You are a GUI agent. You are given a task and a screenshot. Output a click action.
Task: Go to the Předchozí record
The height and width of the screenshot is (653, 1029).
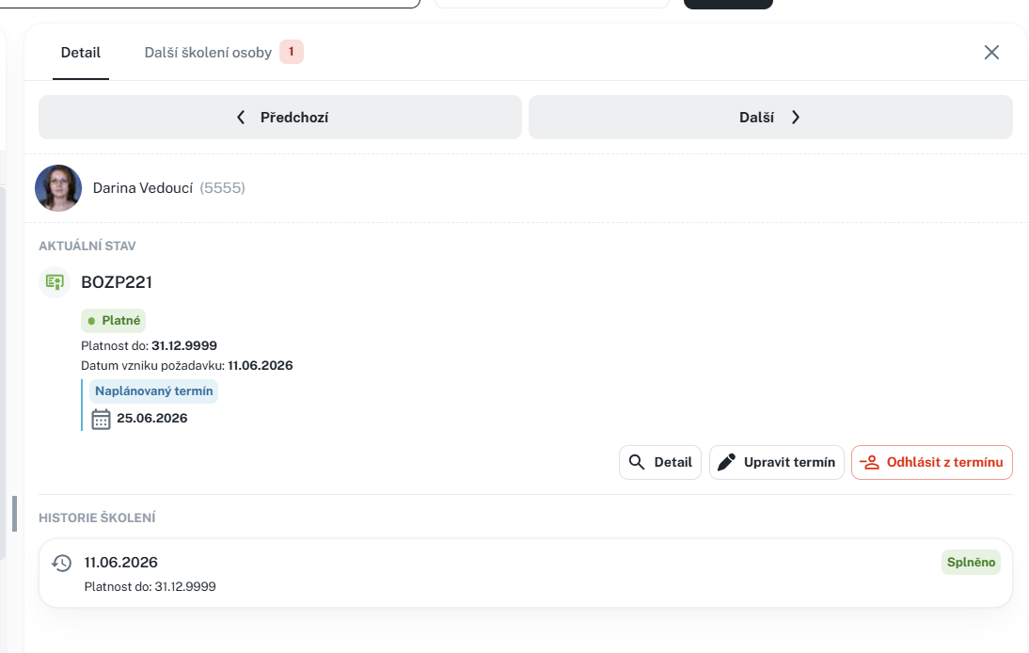click(x=280, y=118)
